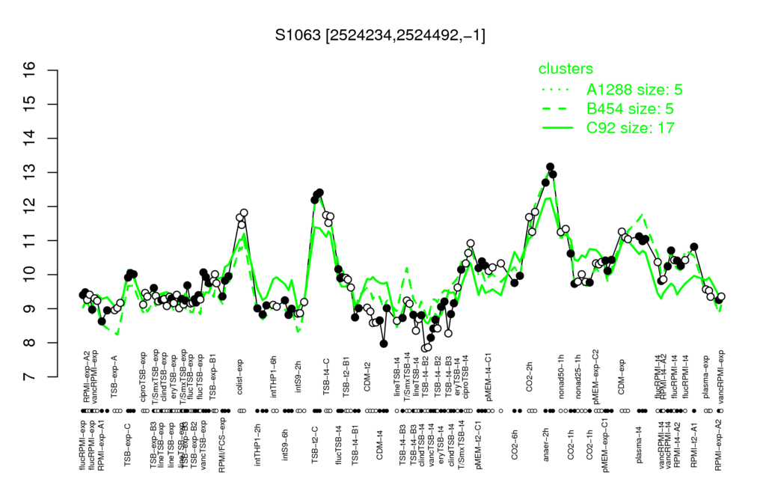Image resolution: width=766 pixels, height=479 pixels.
Task: Click the 'TSB-exp-A' x-axis label
Action: (115, 376)
